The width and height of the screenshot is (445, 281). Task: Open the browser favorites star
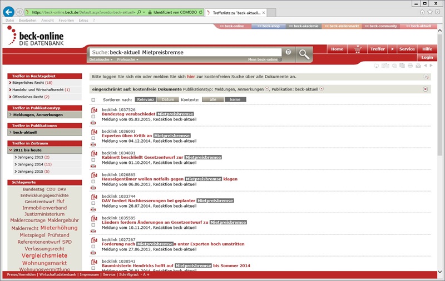430,12
